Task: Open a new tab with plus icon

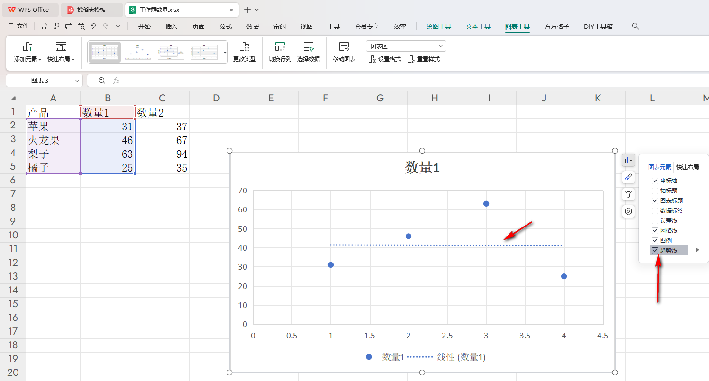Action: 247,9
